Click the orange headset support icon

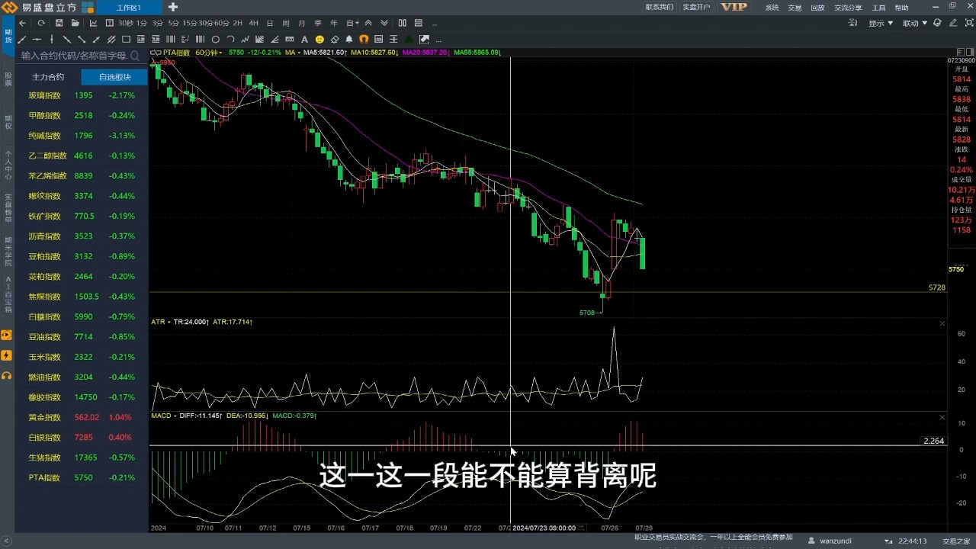(7, 375)
